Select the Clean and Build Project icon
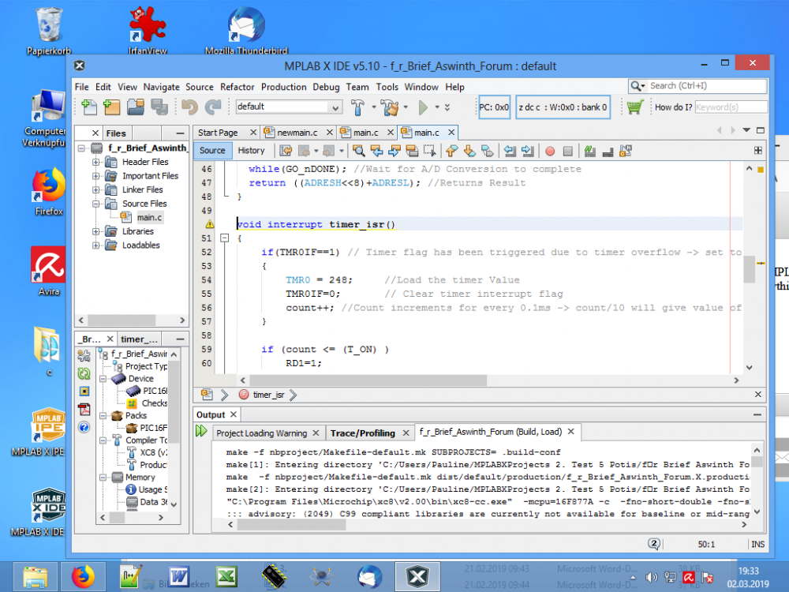 coord(391,106)
